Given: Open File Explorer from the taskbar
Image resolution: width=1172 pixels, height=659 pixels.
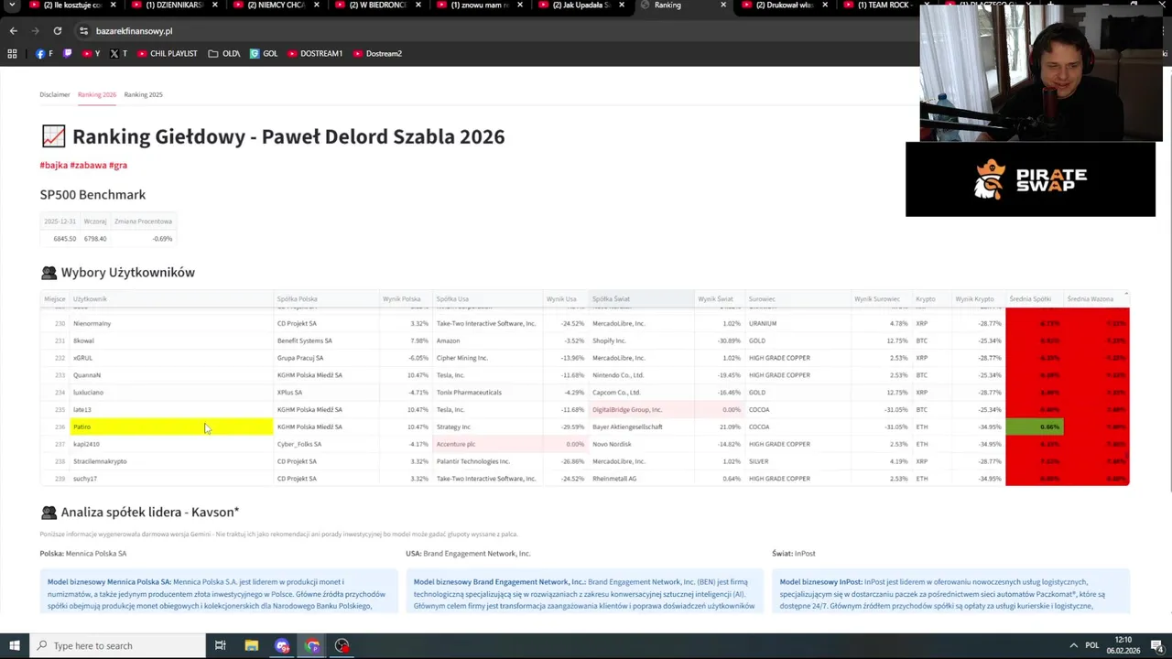Looking at the screenshot, I should (x=251, y=645).
